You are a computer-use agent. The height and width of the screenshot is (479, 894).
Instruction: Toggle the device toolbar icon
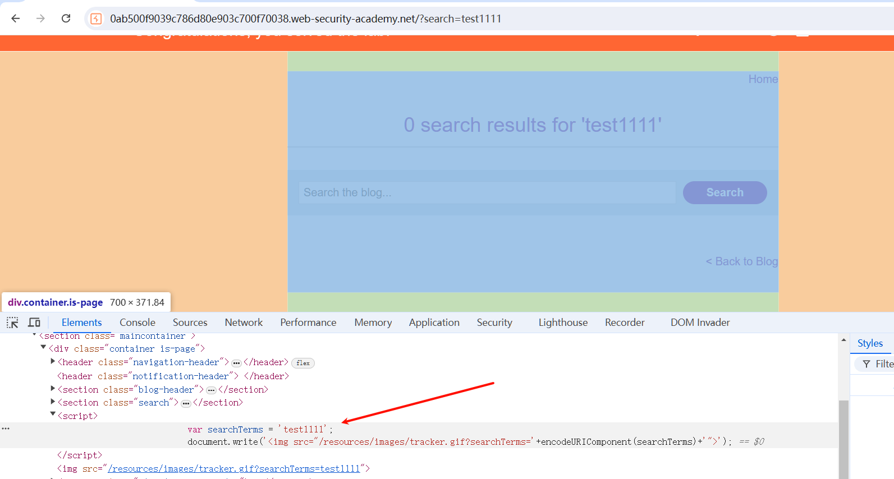(34, 323)
